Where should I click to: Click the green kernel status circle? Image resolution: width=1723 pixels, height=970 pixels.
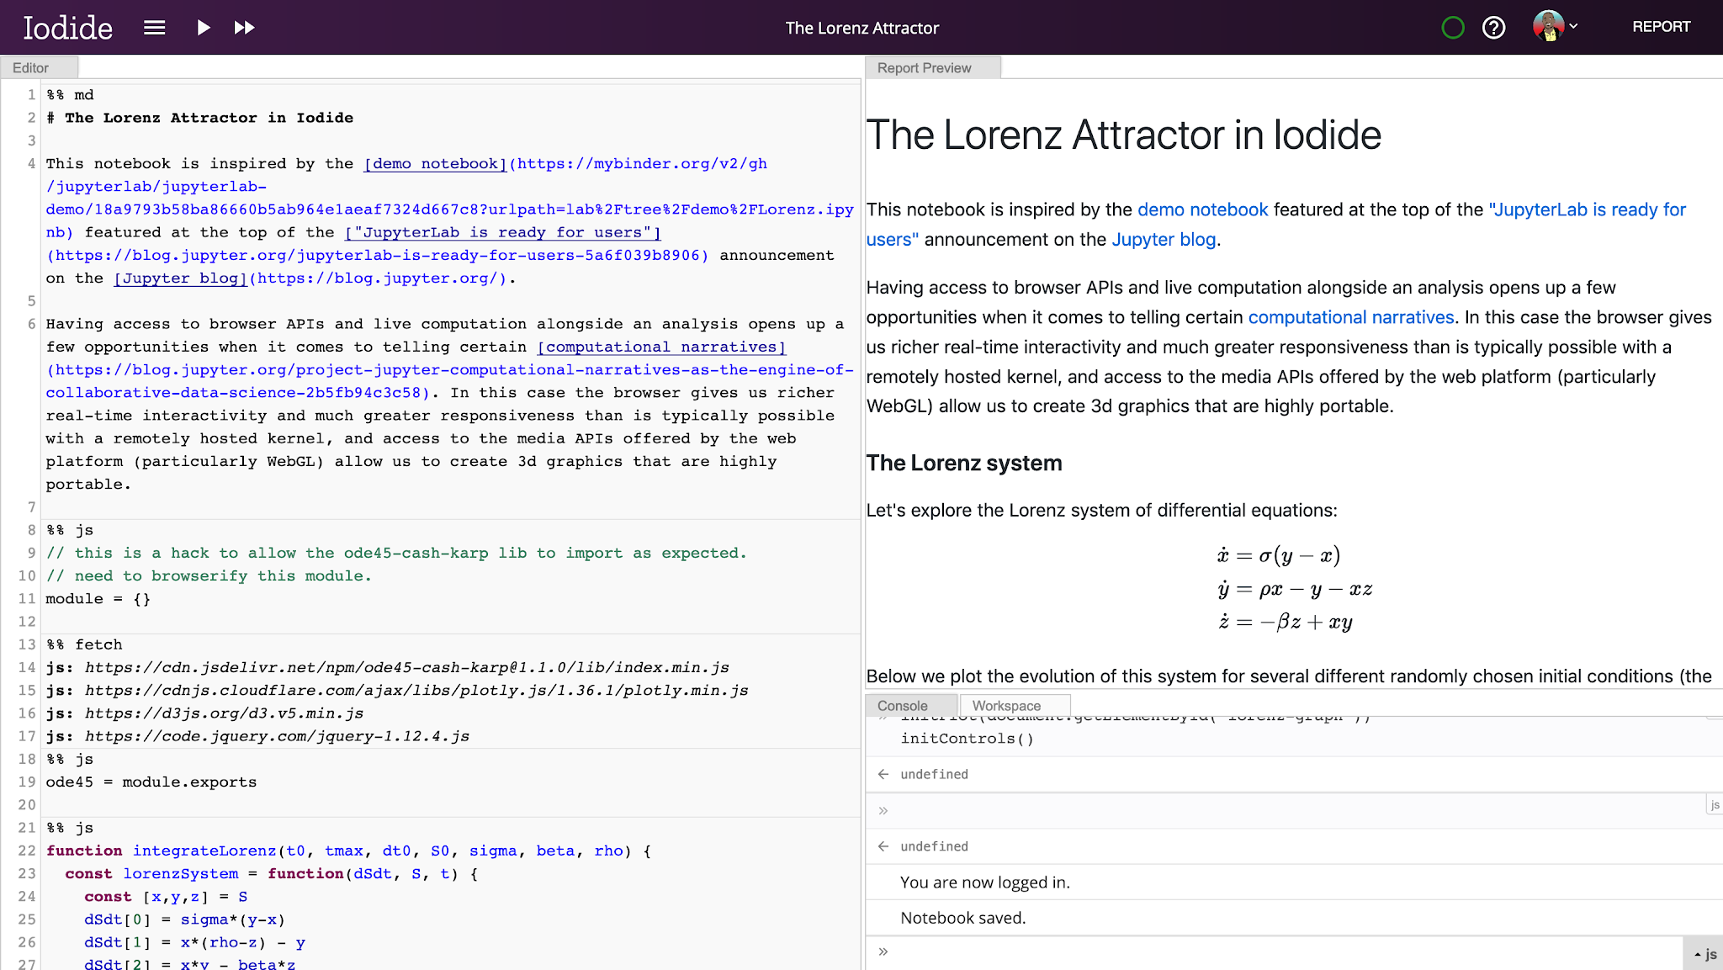click(x=1453, y=28)
